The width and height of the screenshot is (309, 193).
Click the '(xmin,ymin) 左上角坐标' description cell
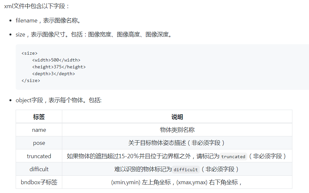click(x=177, y=182)
